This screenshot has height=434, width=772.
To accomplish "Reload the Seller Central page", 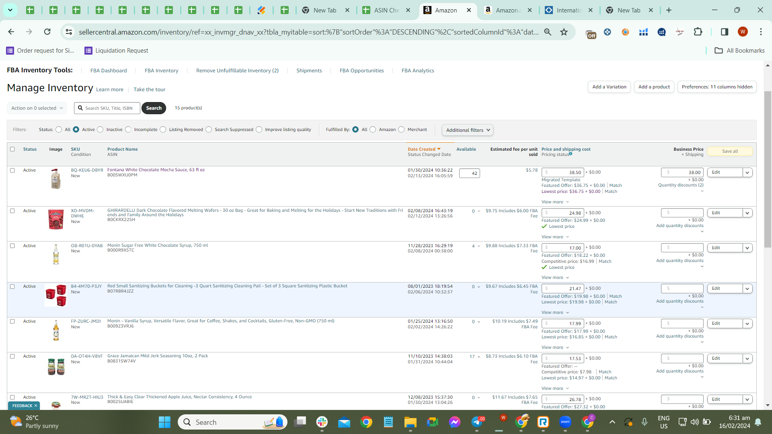I will pyautogui.click(x=47, y=32).
